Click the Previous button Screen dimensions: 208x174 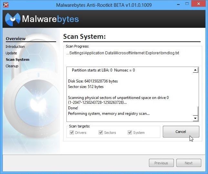[161, 163]
